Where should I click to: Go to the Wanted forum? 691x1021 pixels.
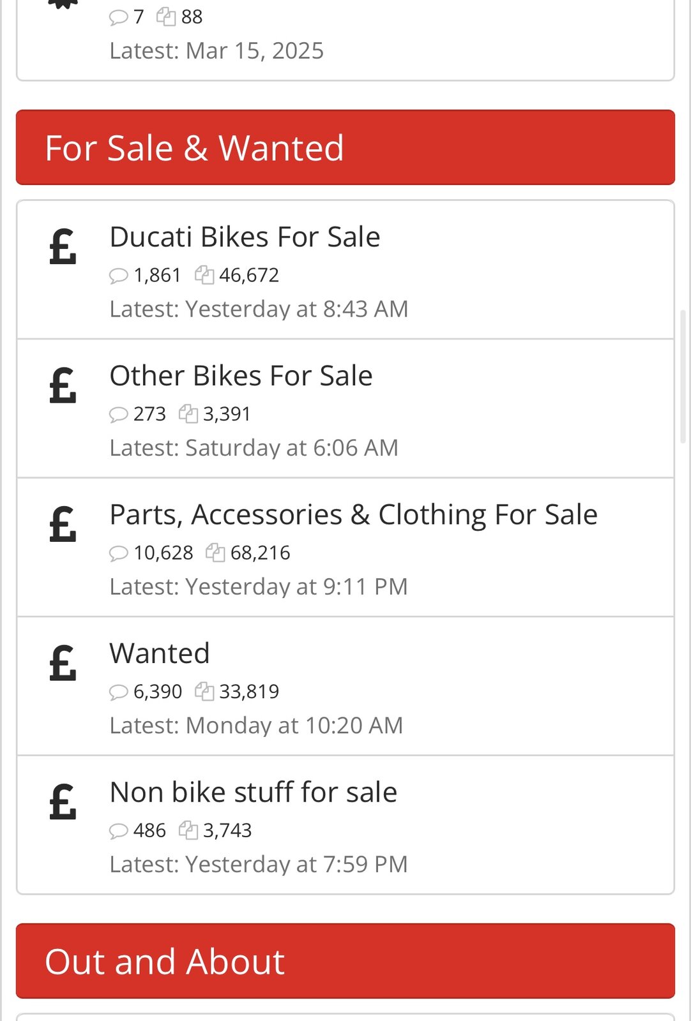tap(160, 653)
